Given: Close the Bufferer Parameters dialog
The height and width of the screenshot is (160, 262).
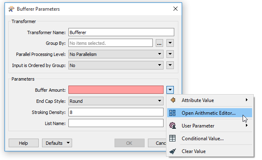Looking at the screenshot, I should click(175, 9).
